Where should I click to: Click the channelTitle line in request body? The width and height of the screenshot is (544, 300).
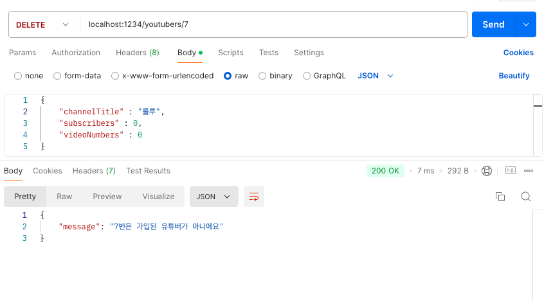point(112,112)
